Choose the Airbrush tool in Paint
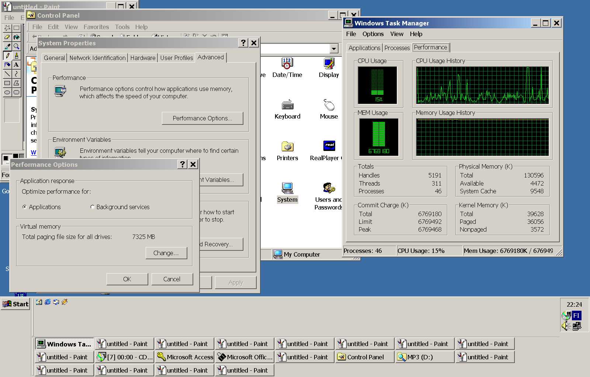 click(7, 65)
